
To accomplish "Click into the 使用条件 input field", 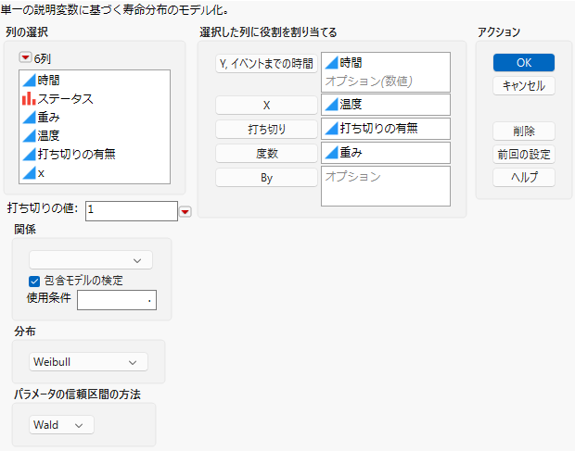I will point(117,300).
